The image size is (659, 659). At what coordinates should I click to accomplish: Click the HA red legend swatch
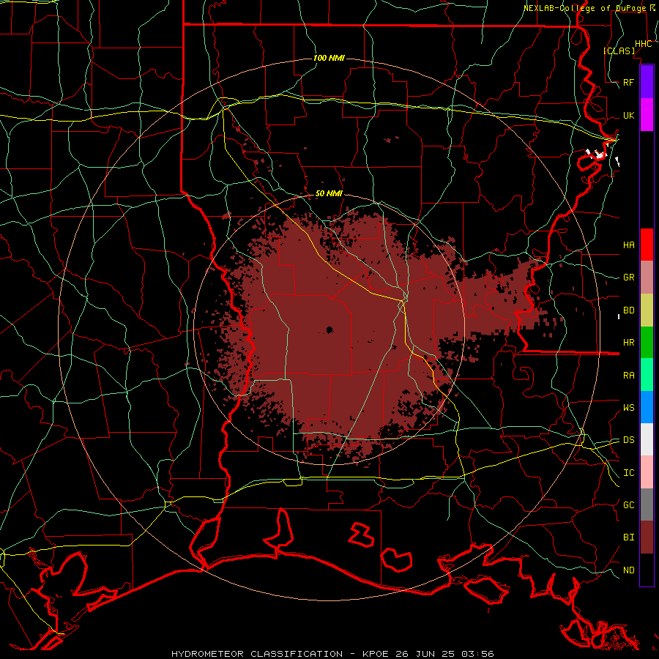coord(647,245)
